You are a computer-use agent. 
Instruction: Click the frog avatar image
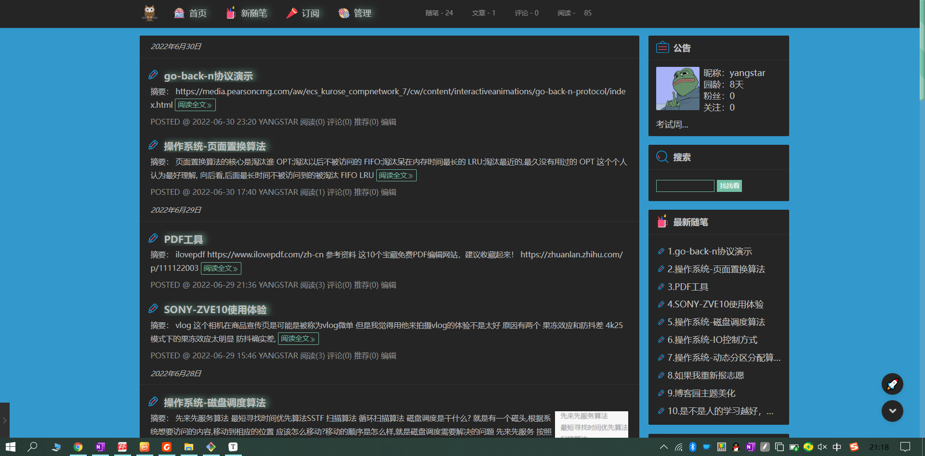click(677, 89)
